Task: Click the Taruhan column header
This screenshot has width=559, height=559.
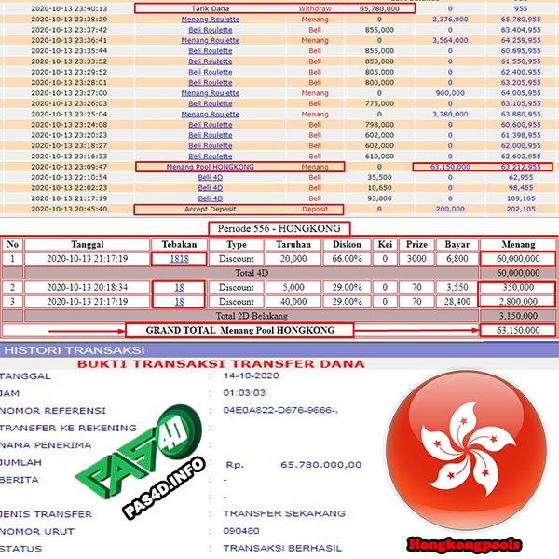Action: [x=293, y=244]
